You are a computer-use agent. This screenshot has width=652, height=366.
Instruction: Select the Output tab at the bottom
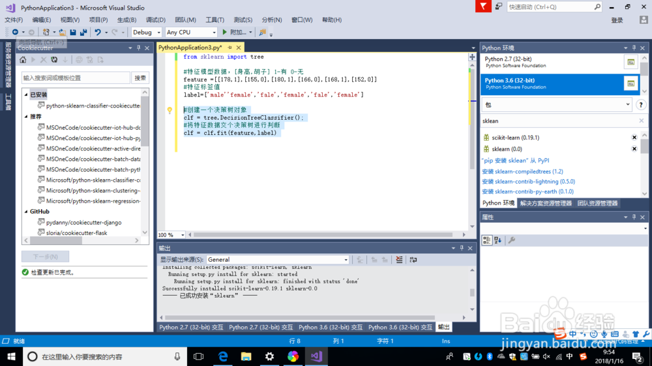pyautogui.click(x=443, y=328)
